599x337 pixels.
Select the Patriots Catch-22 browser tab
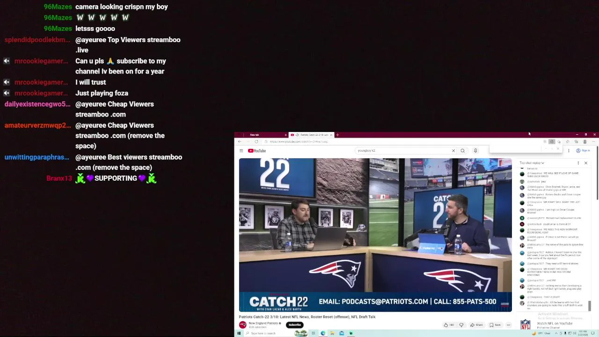[311, 135]
